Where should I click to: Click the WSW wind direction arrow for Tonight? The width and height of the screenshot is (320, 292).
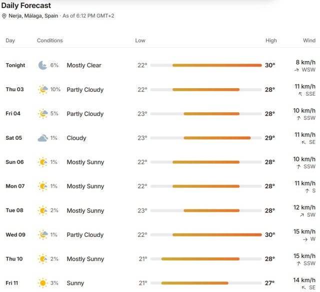coord(296,70)
